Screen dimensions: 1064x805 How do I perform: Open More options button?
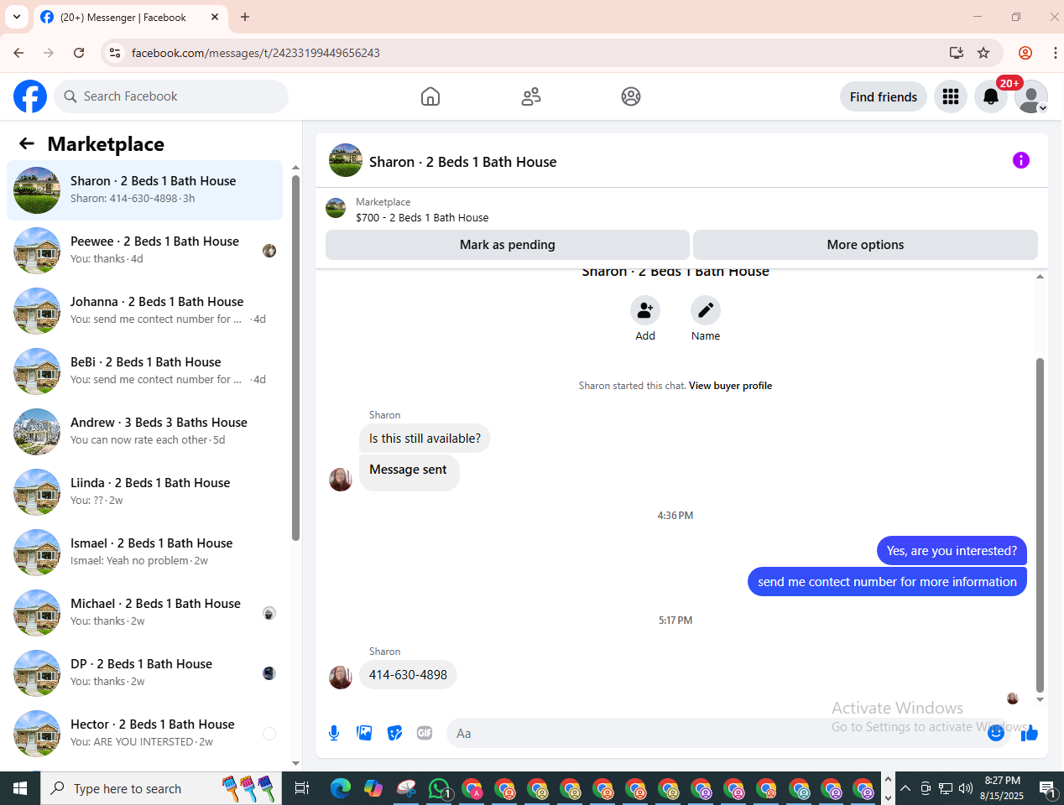point(865,245)
